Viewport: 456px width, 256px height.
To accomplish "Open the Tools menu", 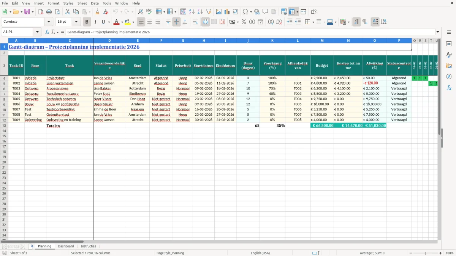I will pos(107,3).
